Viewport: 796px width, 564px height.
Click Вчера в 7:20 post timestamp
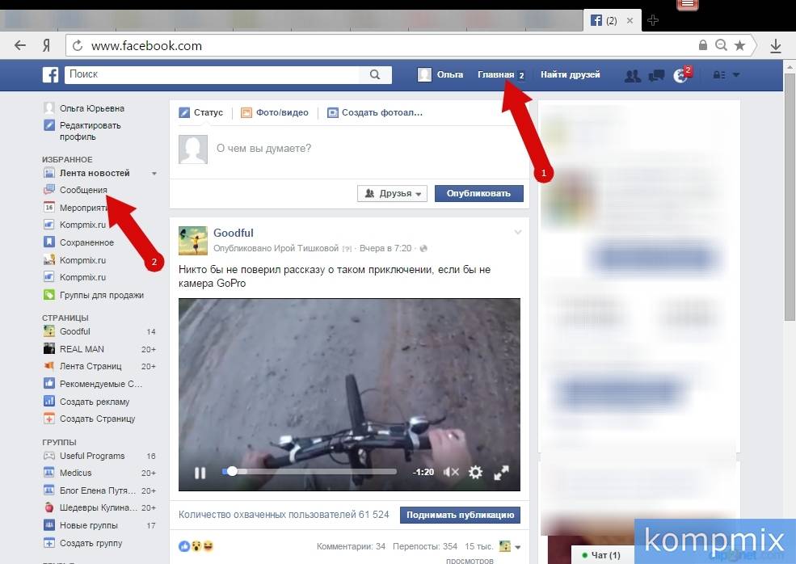(385, 248)
